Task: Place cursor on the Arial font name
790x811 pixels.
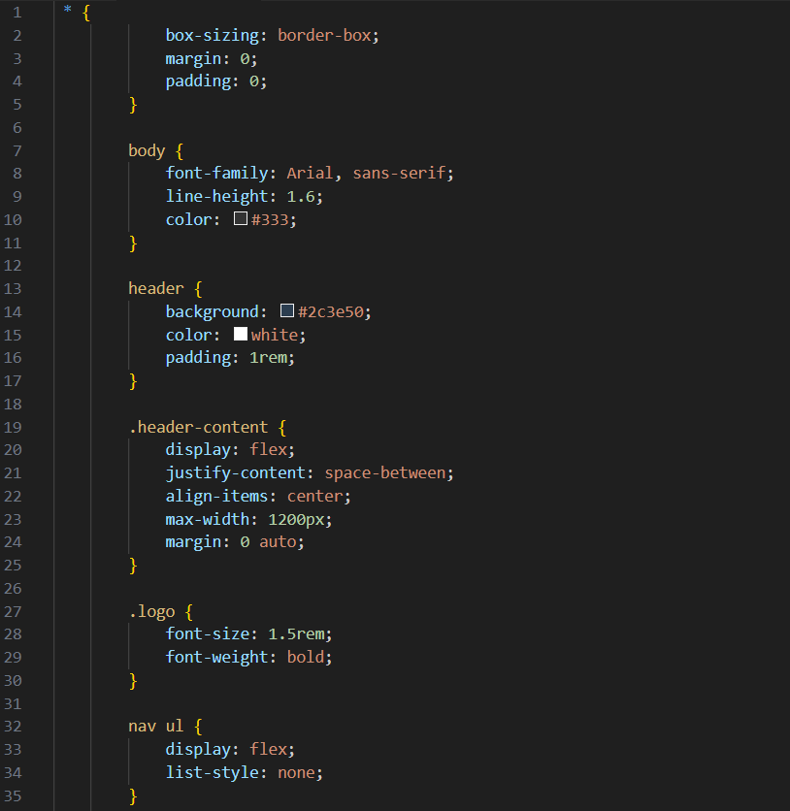Action: tap(310, 174)
